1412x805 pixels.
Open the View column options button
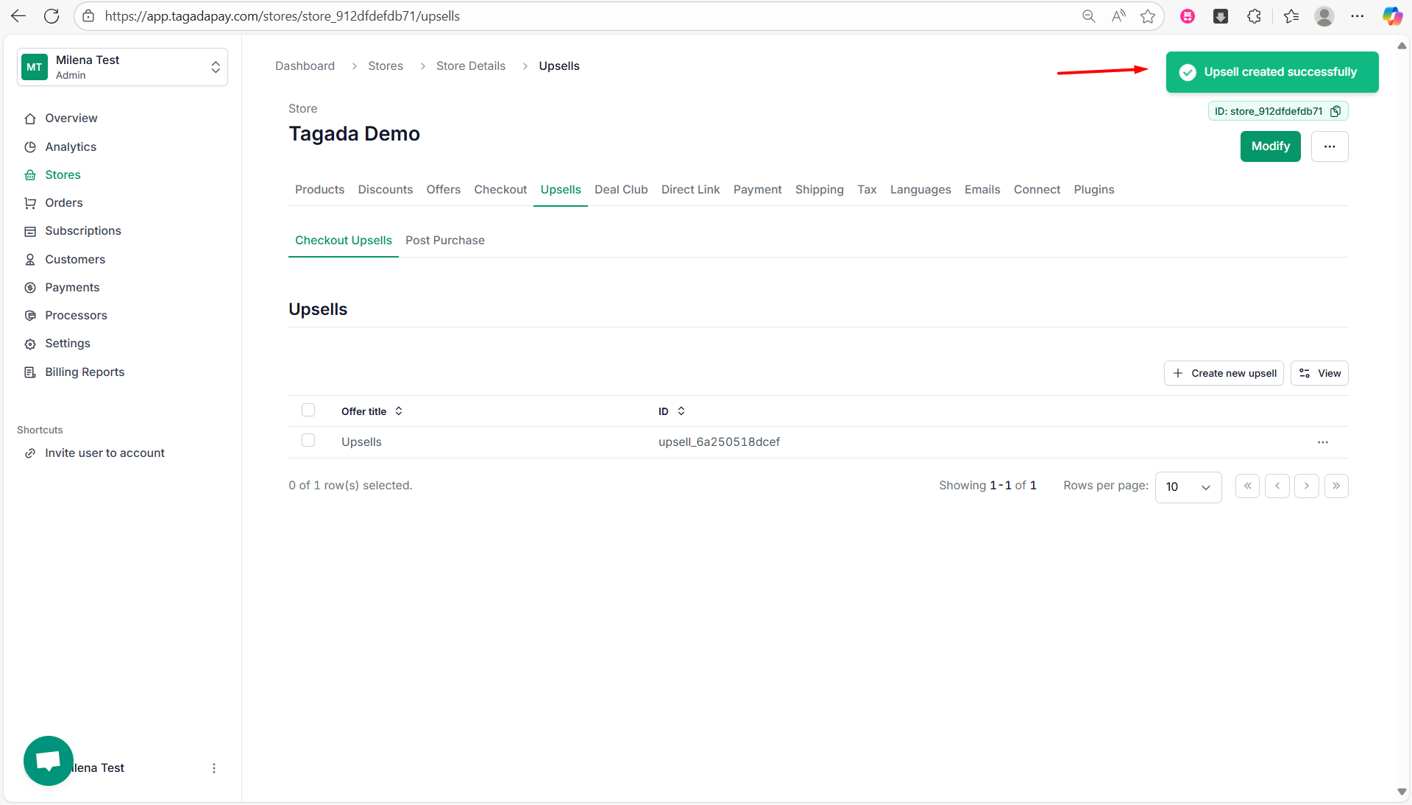click(x=1319, y=373)
